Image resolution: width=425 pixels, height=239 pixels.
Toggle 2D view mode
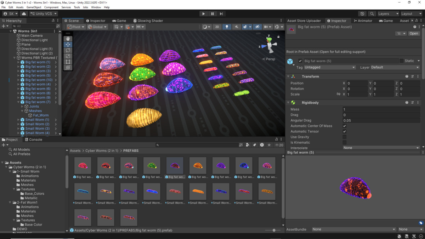(x=217, y=27)
